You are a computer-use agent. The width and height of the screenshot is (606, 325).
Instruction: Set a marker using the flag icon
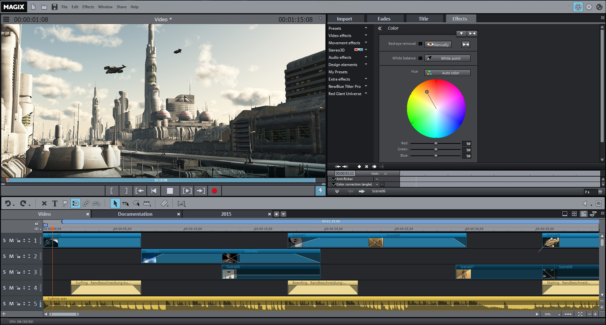(x=65, y=203)
